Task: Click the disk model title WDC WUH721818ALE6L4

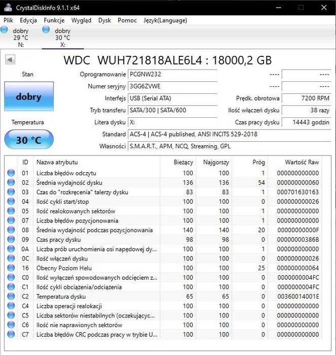Action: coord(132,60)
